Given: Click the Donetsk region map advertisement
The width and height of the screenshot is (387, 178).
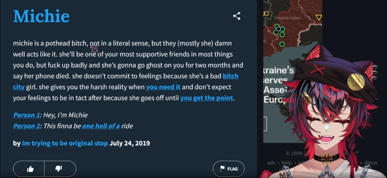Looking at the screenshot, I should coord(293,71).
